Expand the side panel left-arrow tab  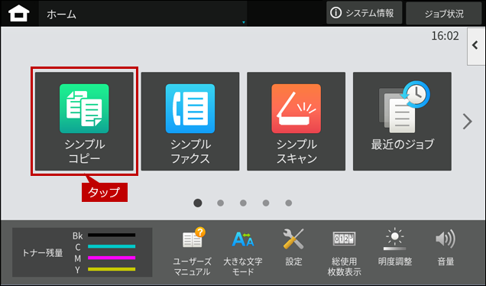(x=476, y=46)
